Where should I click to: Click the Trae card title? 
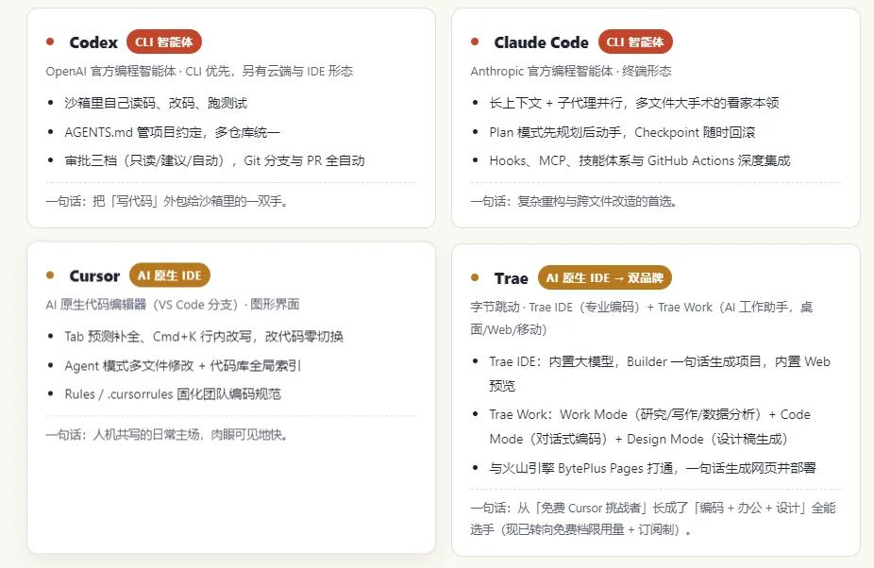(x=511, y=278)
